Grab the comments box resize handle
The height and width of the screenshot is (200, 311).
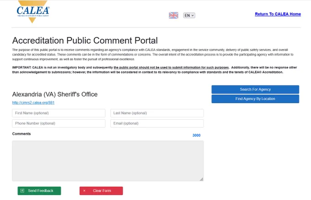(x=201, y=179)
